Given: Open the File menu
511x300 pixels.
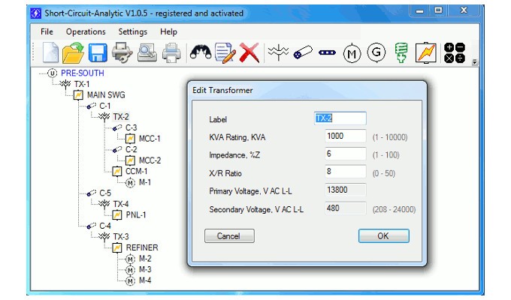Looking at the screenshot, I should pos(47,31).
